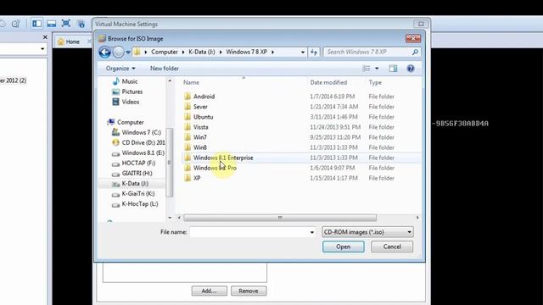
Task: Close the VMware library side panel
Action: click(45, 37)
